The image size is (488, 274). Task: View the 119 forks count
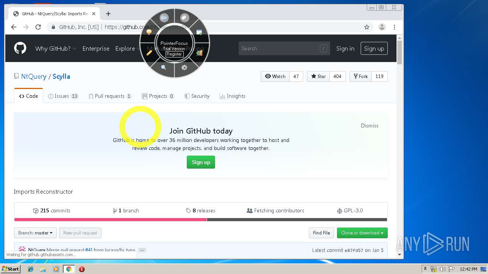point(379,76)
